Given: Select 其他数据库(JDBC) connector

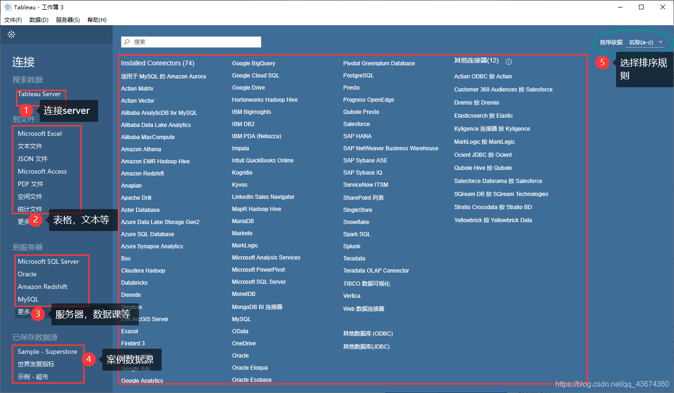Looking at the screenshot, I should pos(366,347).
